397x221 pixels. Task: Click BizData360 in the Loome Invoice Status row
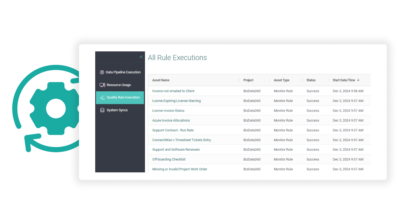click(252, 111)
